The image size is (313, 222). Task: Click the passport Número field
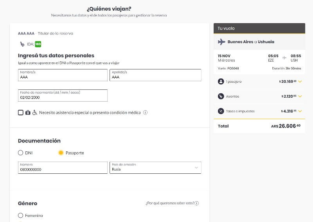63,167
